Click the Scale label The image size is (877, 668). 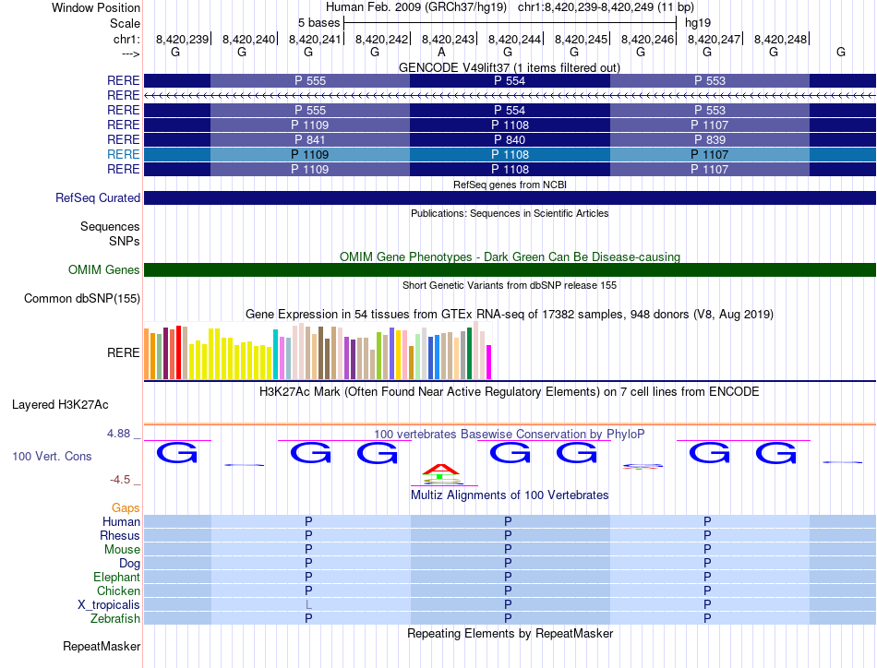point(125,23)
